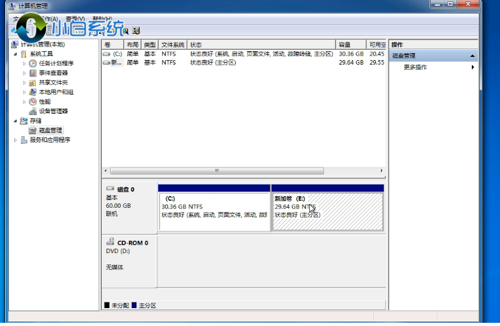Image resolution: width=500 pixels, height=326 pixels.
Task: Open More Actions (更多操作) submenu
Action: pos(473,67)
